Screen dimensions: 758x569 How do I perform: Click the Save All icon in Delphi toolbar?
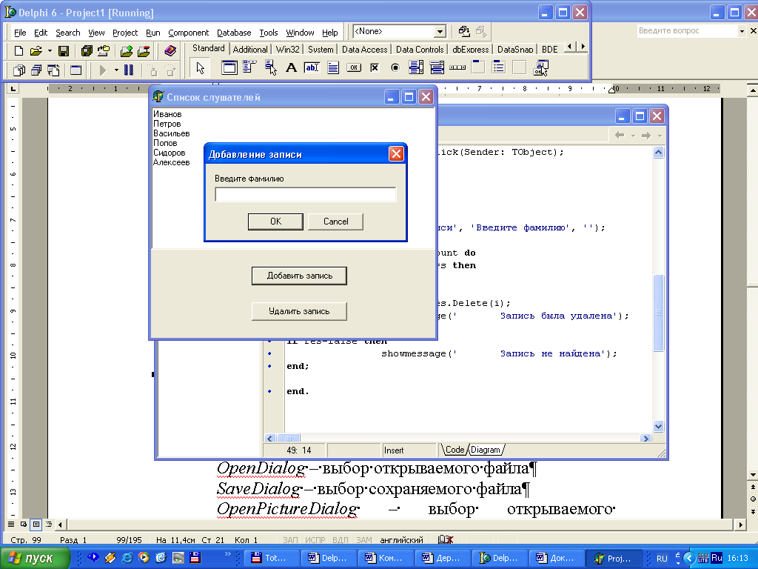87,51
